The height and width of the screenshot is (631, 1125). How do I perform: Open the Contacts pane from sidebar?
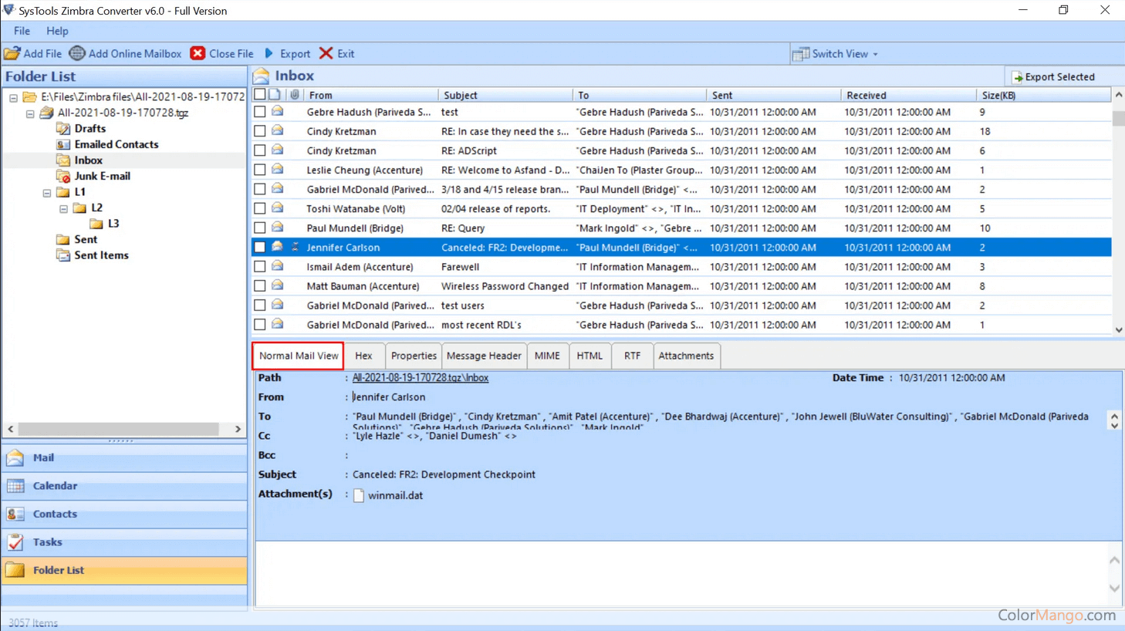[55, 514]
